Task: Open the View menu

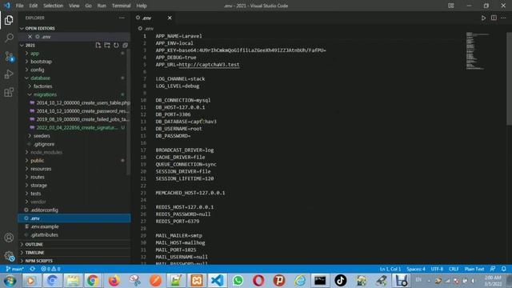Action: click(x=74, y=6)
